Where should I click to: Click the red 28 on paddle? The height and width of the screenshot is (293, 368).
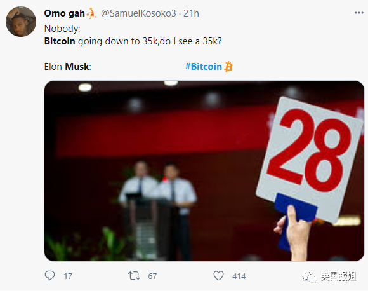[x=309, y=150]
